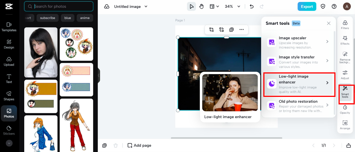Screen dimensions: 355x152
Task: Open the Arrange panel
Action: (x=345, y=125)
